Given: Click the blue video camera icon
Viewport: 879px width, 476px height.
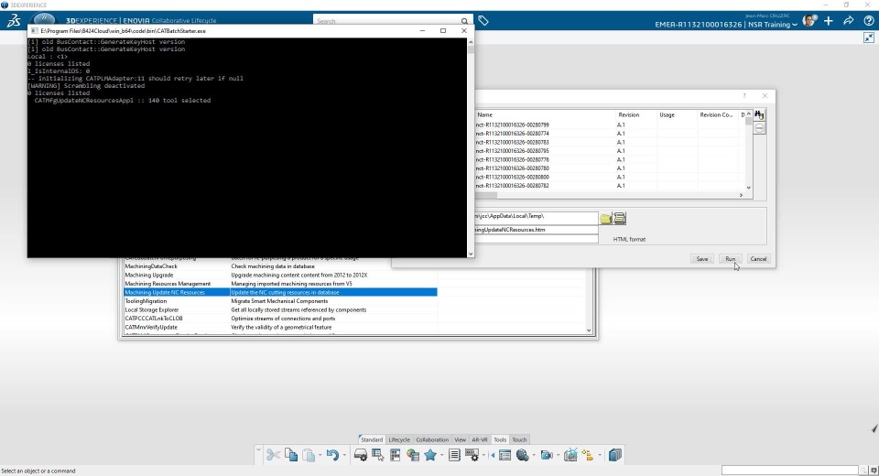Looking at the screenshot, I should click(x=547, y=455).
